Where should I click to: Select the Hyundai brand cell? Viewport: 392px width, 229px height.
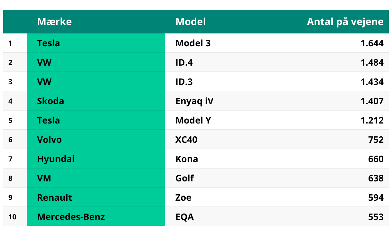[56, 159]
